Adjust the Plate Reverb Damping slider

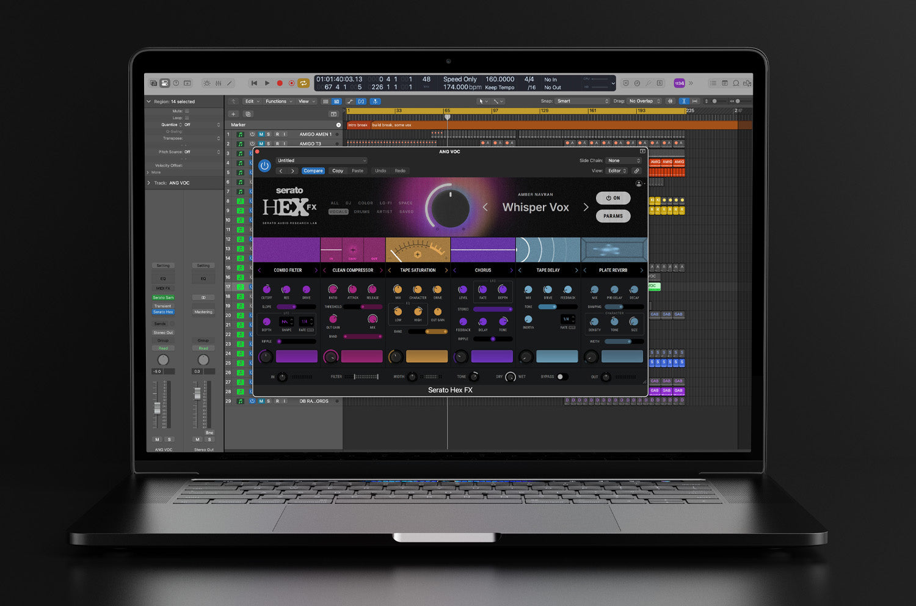tap(623, 307)
